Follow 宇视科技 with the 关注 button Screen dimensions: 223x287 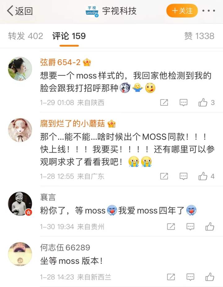[182, 11]
